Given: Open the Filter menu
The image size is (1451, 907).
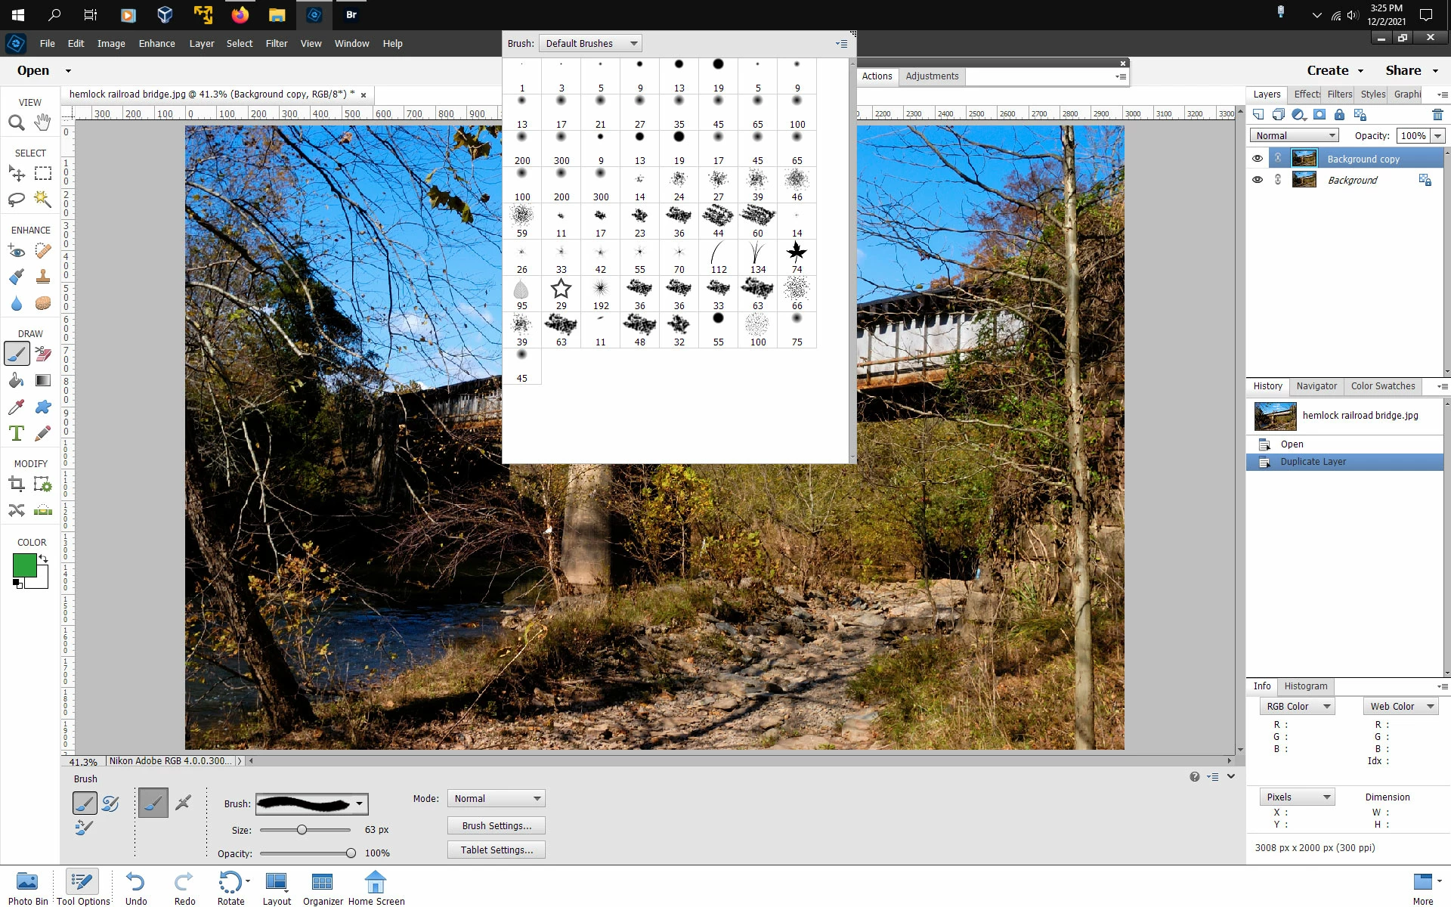Looking at the screenshot, I should 276,44.
